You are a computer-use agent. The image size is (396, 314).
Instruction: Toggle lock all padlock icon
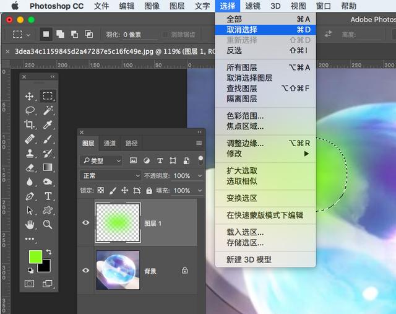[x=149, y=190]
